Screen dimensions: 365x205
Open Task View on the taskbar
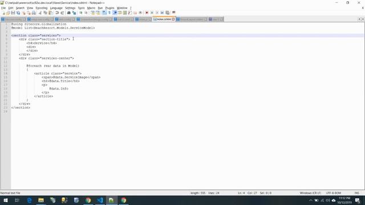[x=17, y=200]
